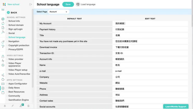
Task: Open Video Player setup
Action: coord(18,70)
